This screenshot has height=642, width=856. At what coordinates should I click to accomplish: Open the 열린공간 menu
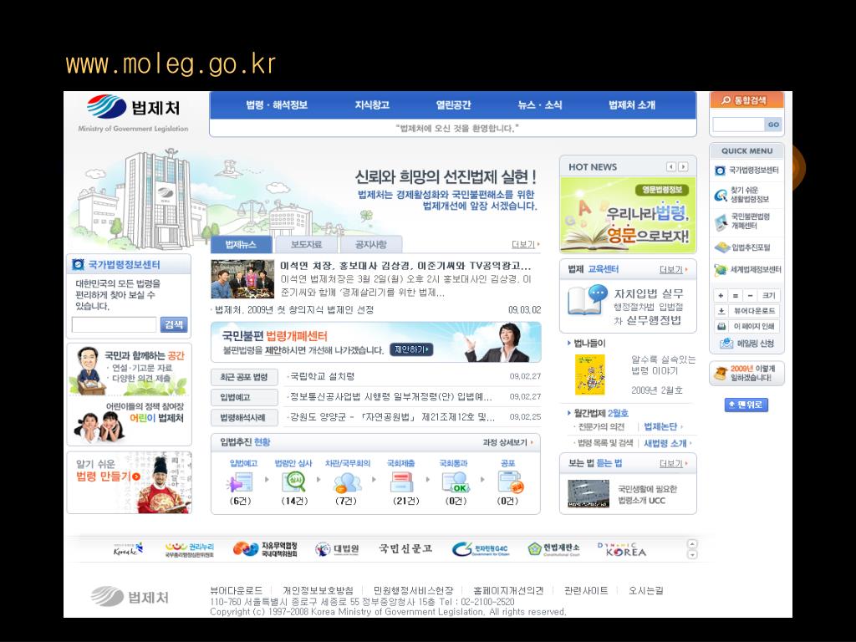tap(453, 104)
